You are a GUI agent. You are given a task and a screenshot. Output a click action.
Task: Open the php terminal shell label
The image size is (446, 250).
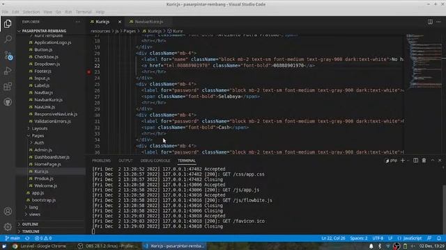point(391,160)
